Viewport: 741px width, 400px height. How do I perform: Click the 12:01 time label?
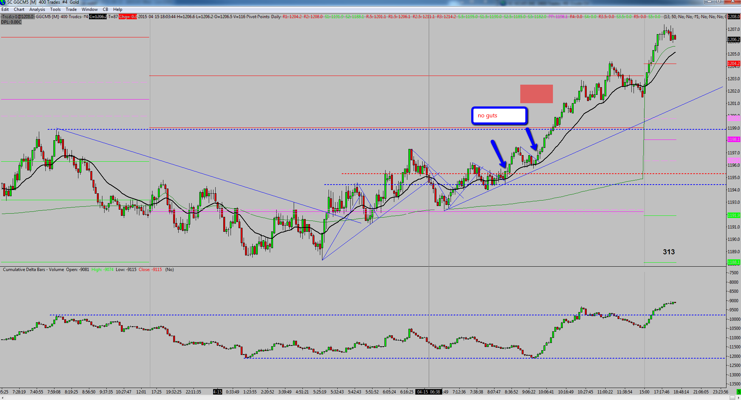click(141, 392)
